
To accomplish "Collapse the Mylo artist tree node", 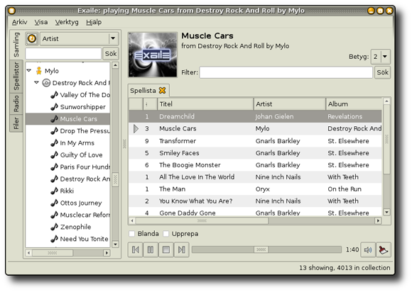I will click(29, 70).
